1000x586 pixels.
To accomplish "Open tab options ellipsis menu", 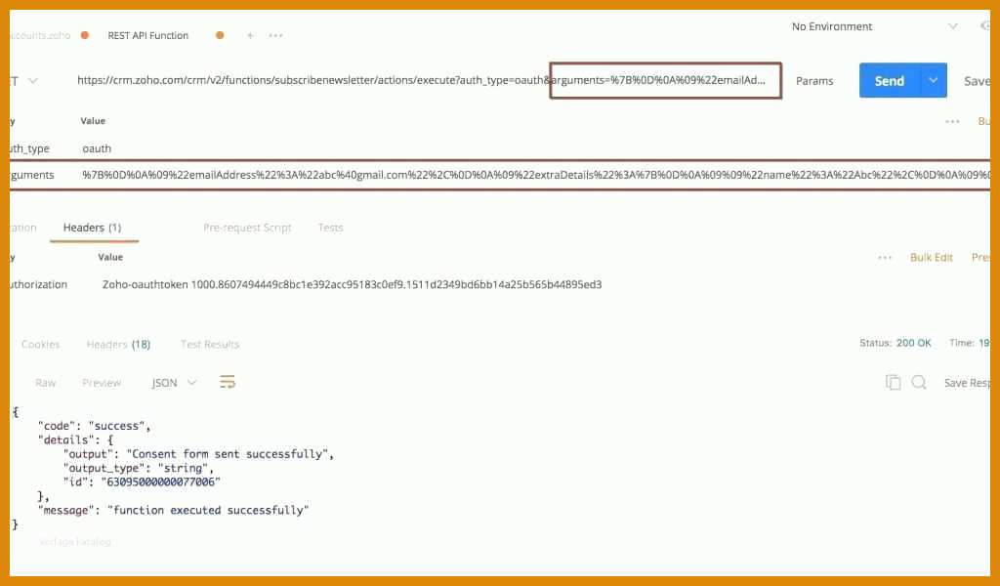I will point(275,36).
